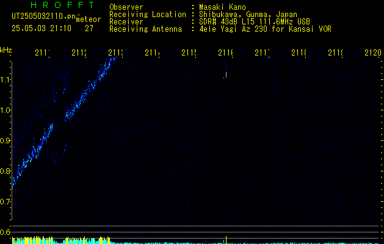Click the 2111 time axis marker
The image size is (384, 244).
[42, 53]
